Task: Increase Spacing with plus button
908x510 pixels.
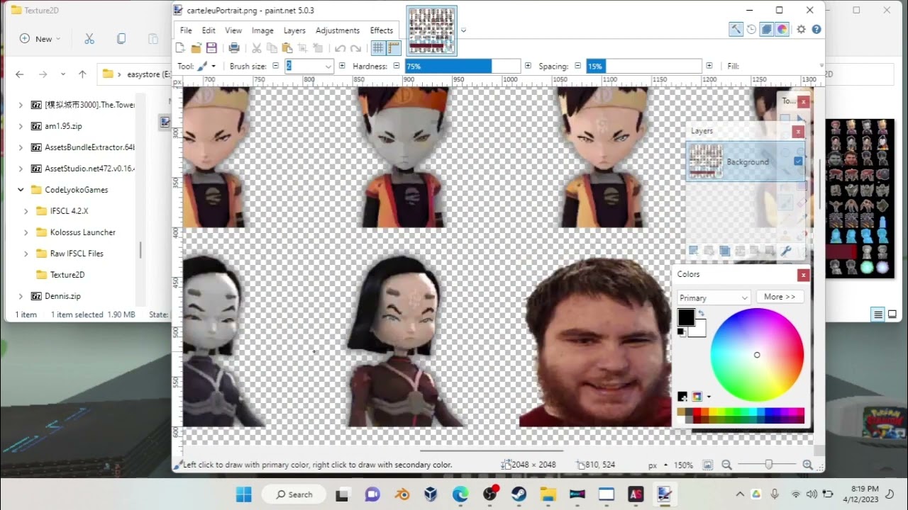Action: click(709, 66)
